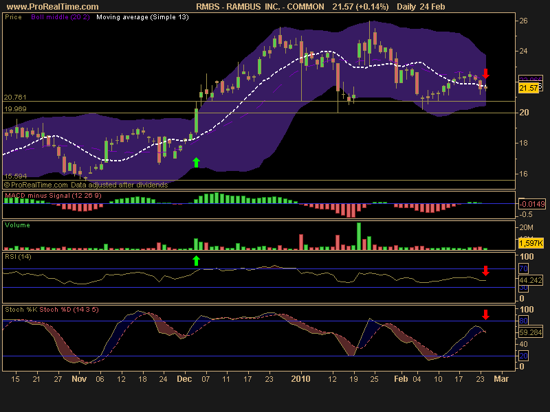Viewport: 550px width, 412px height.
Task: Click the 70 overbought RSI level box
Action: (523, 268)
